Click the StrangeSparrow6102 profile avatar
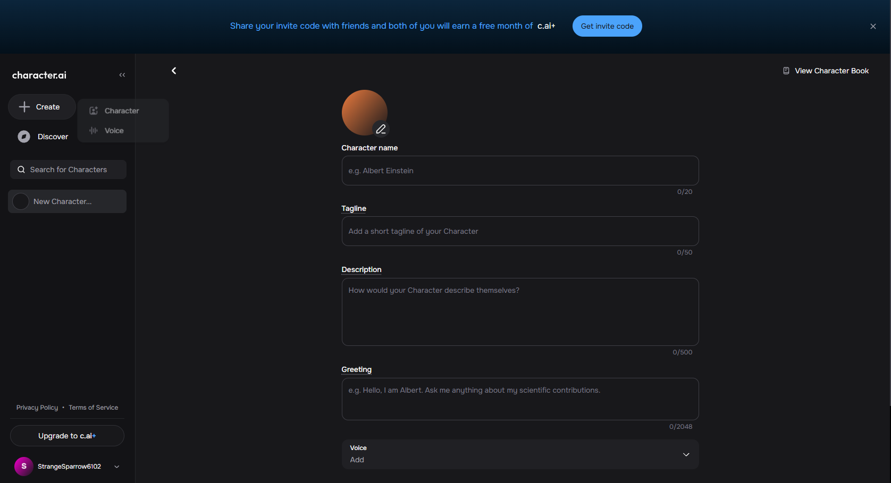 tap(24, 466)
